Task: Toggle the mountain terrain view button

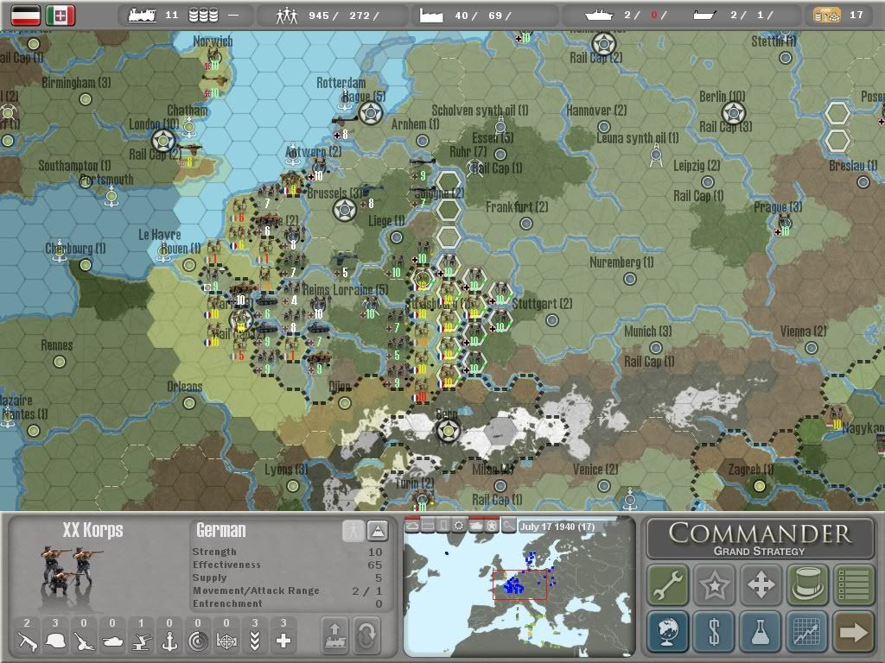Action: tap(377, 531)
